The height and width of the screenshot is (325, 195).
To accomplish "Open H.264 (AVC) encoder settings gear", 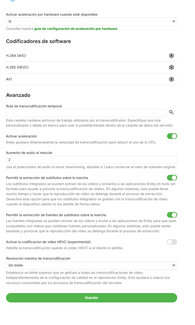I will (171, 56).
